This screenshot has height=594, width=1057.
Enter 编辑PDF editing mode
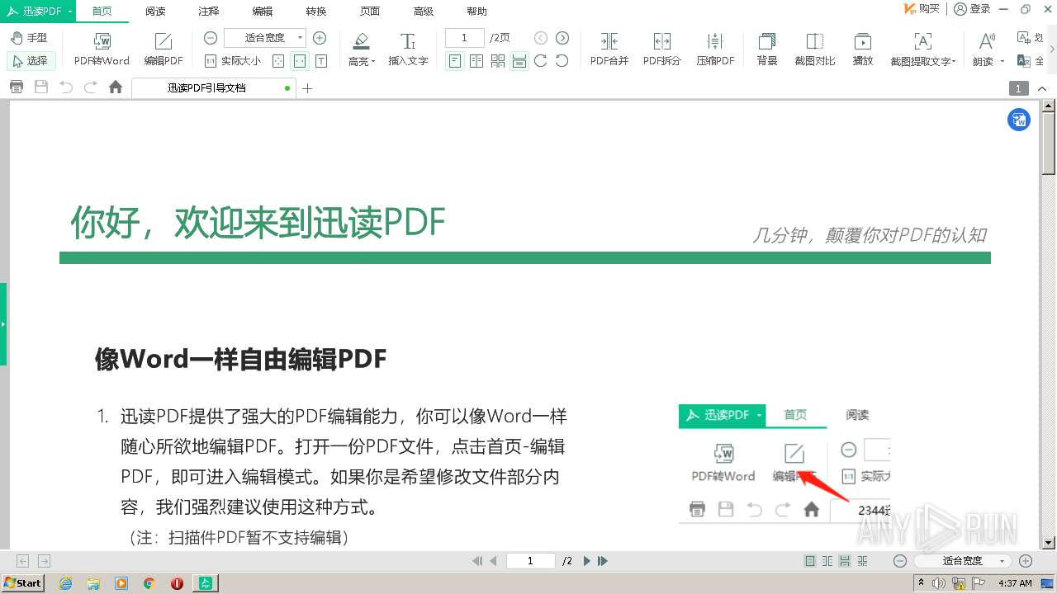164,49
